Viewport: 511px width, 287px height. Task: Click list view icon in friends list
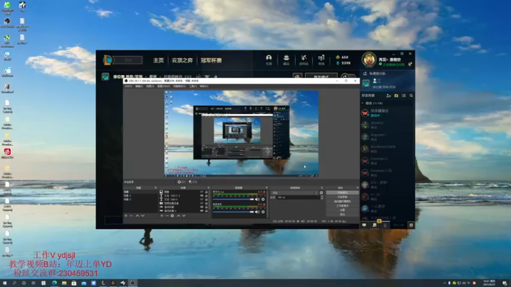(404, 96)
